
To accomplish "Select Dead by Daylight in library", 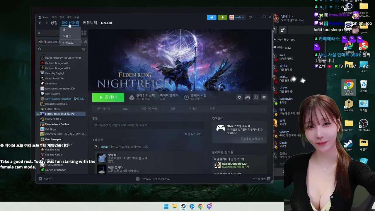I will [55, 73].
